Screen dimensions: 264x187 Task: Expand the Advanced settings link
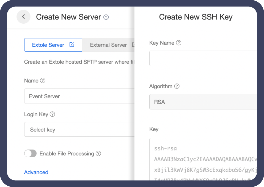(x=36, y=172)
